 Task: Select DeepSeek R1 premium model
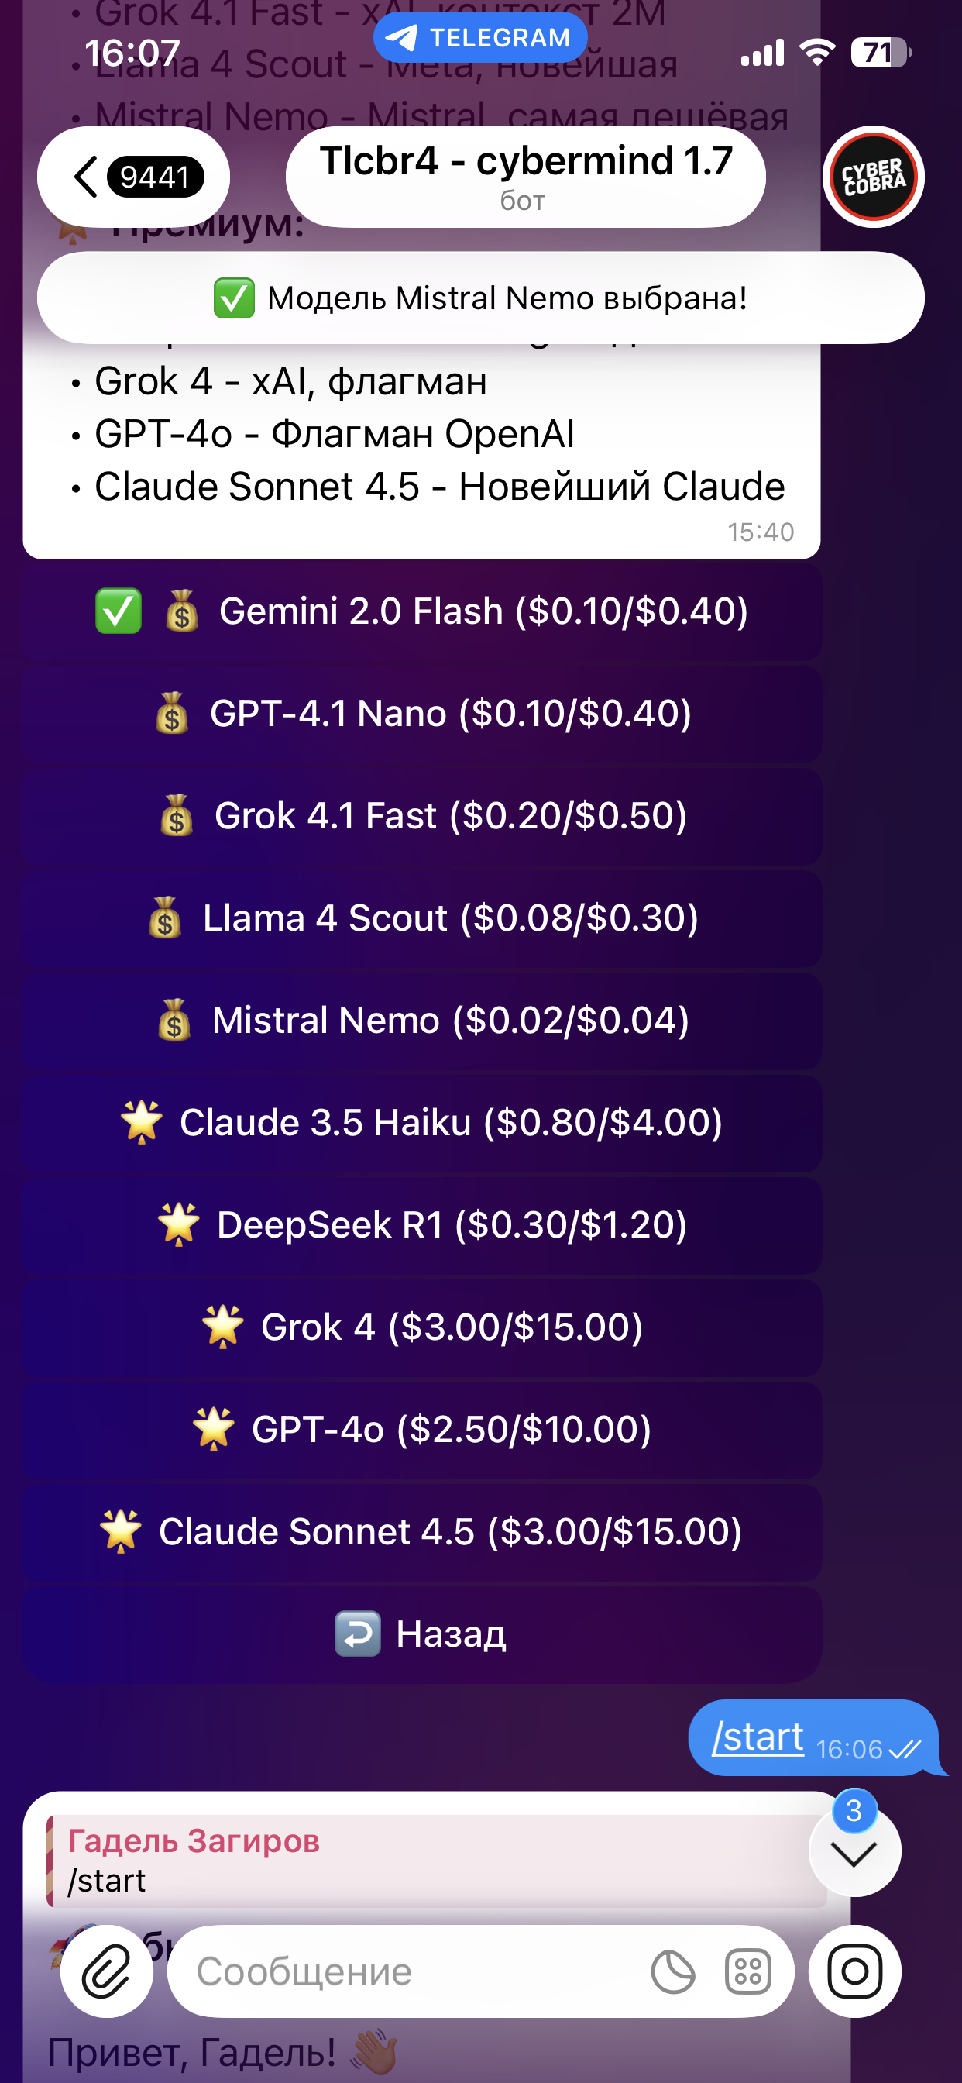pyautogui.click(x=421, y=1225)
